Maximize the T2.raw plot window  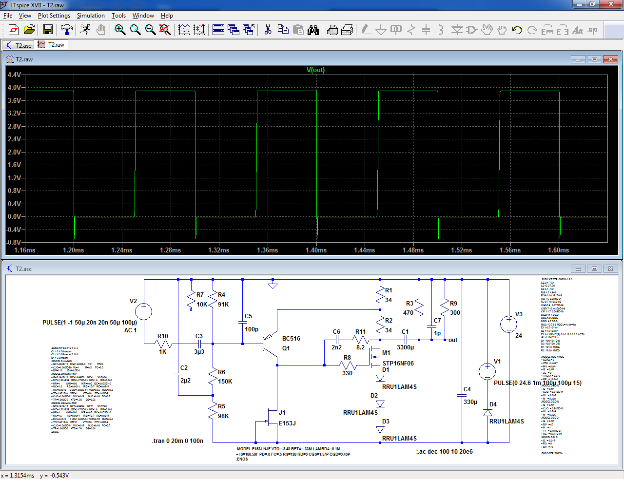point(594,59)
